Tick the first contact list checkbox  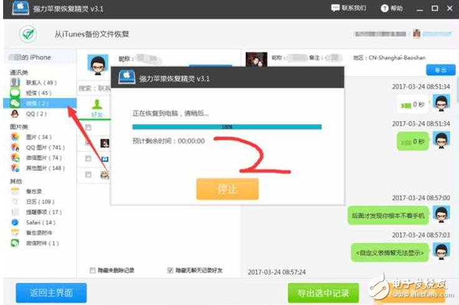88,128
